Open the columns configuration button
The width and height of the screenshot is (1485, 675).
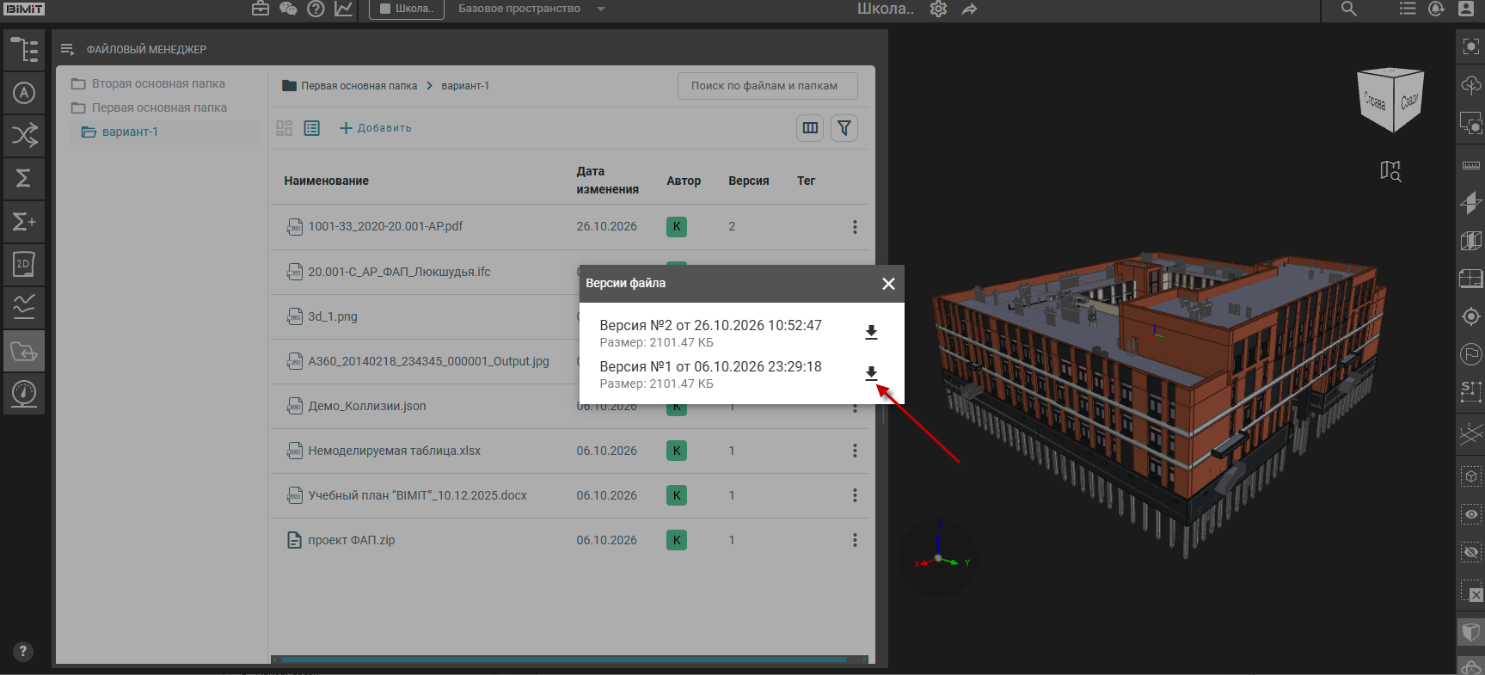(810, 128)
